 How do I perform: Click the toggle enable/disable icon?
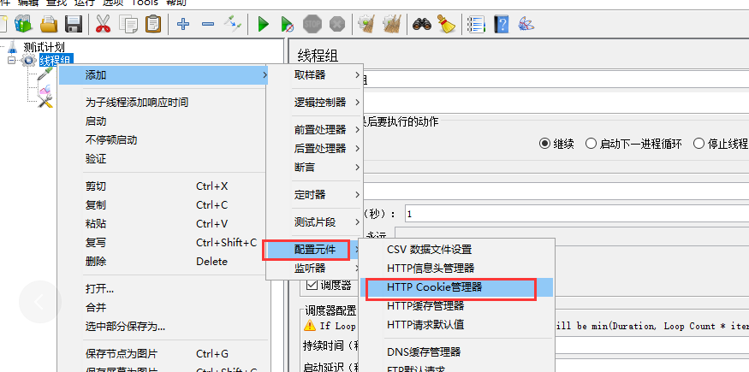[233, 23]
